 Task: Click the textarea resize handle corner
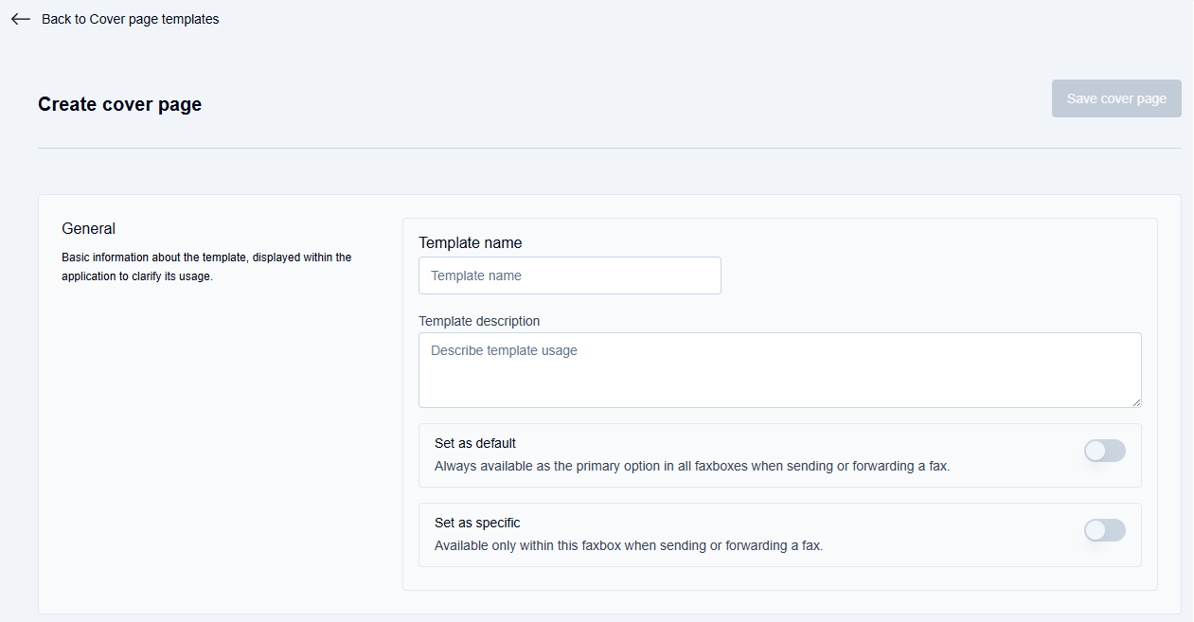[x=1135, y=401]
